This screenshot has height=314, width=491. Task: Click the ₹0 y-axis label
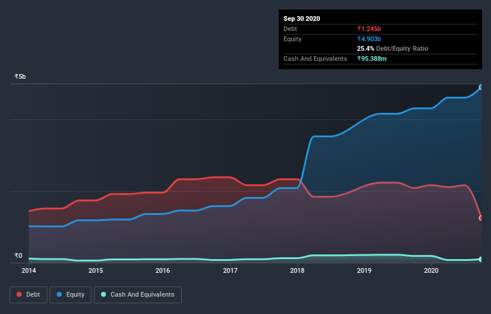18,255
